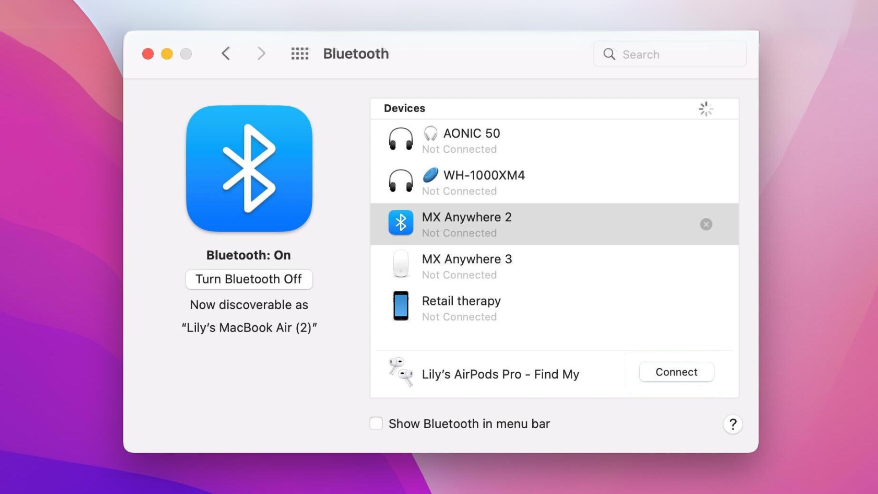Click the blue Bluetooth icon beside MX Anywhere 2
878x494 pixels.
[x=401, y=223]
